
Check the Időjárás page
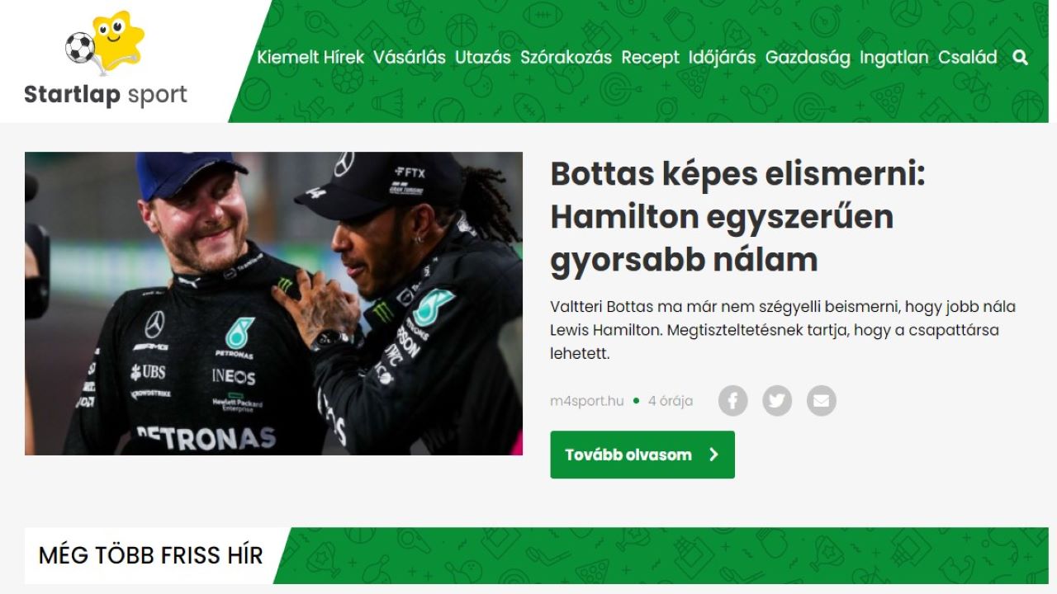(723, 58)
